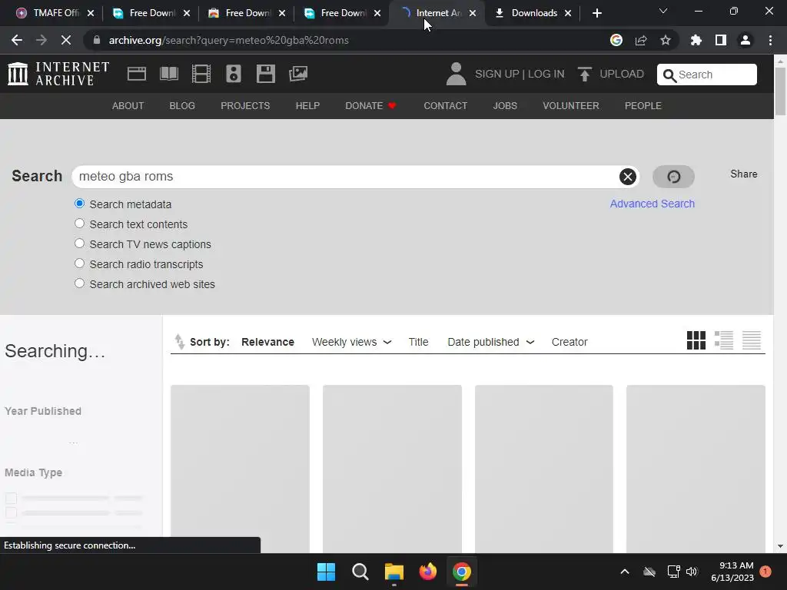Click the Share button
This screenshot has width=787, height=590.
tap(743, 174)
